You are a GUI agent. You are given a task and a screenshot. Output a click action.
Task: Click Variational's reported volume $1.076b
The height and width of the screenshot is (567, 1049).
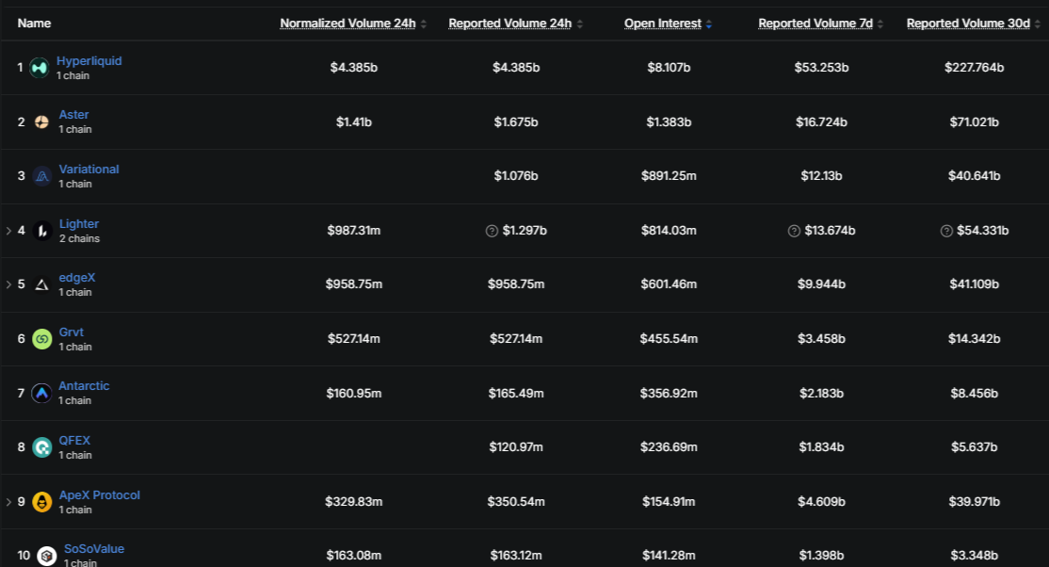[x=516, y=176]
